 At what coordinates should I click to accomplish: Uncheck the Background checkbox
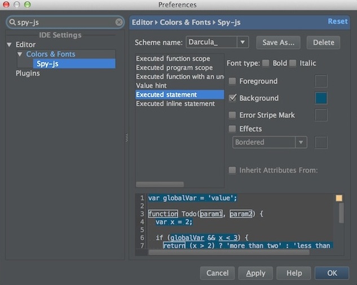(x=232, y=98)
